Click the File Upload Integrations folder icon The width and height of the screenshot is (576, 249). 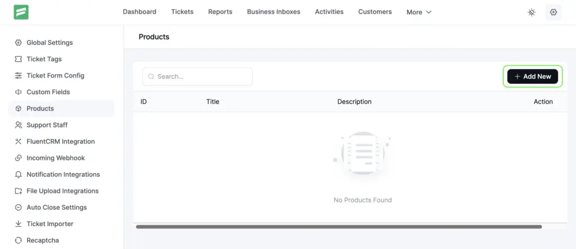[18, 191]
